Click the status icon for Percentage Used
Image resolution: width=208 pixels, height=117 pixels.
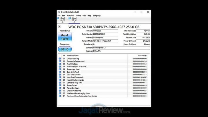click(x=60, y=69)
